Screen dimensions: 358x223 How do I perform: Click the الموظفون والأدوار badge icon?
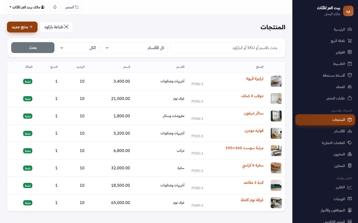(350, 210)
